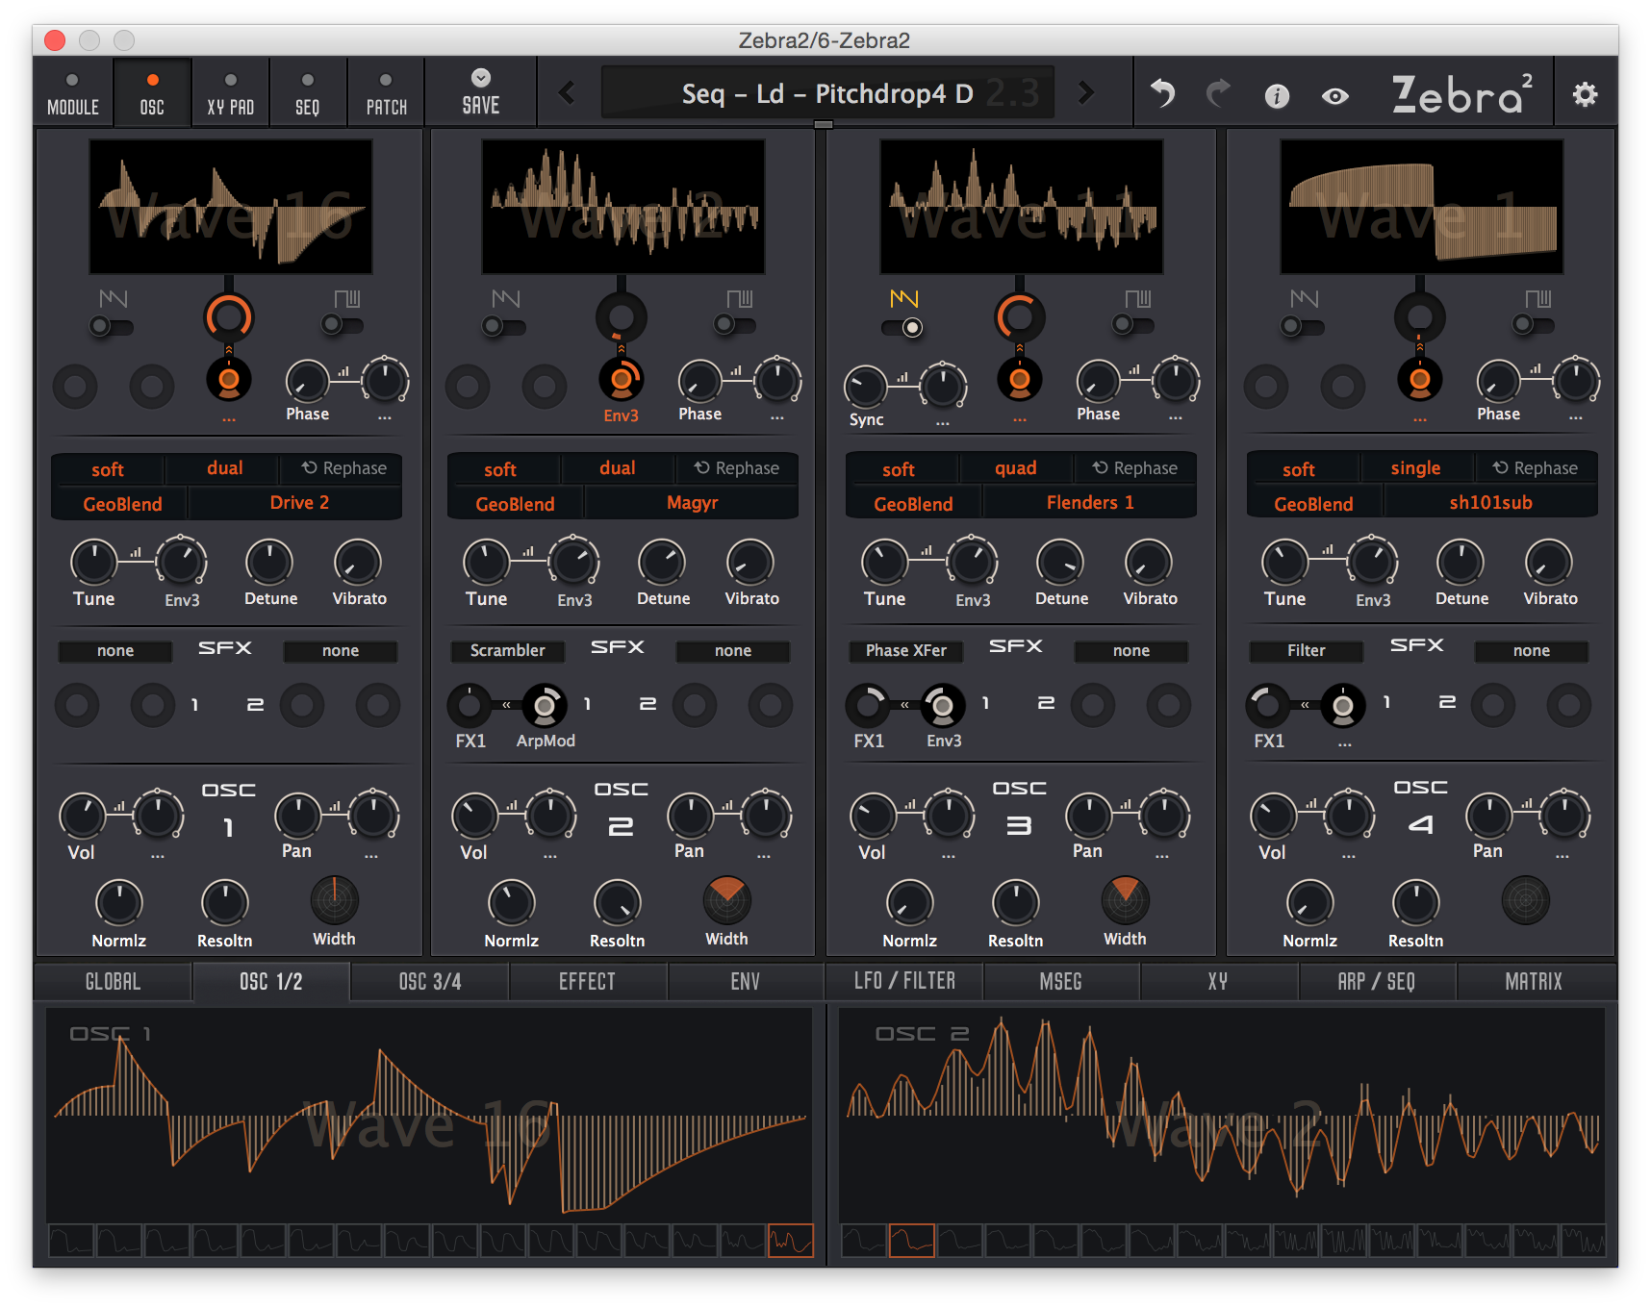Click the SEQ view button

308,92
